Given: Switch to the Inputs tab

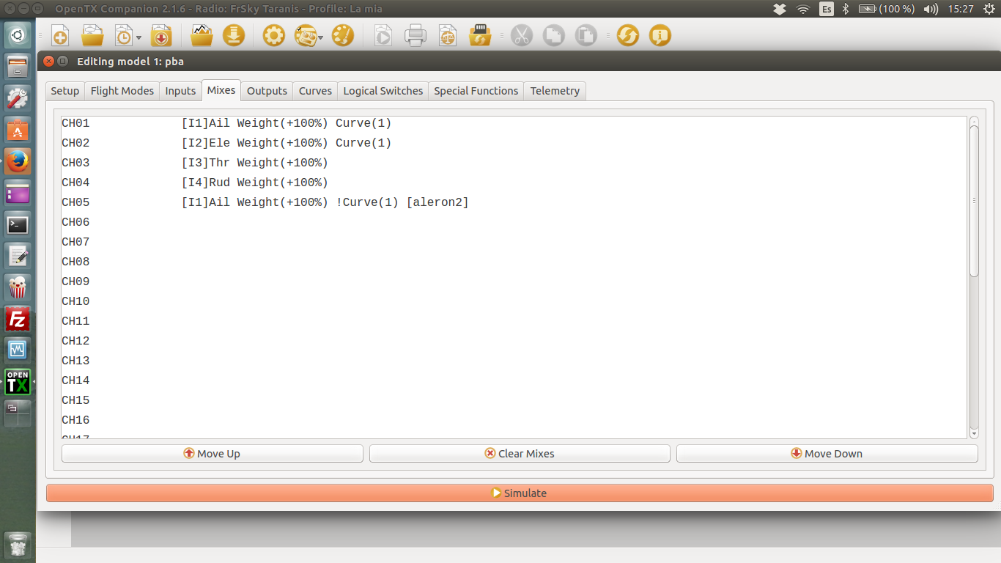Looking at the screenshot, I should [x=180, y=91].
